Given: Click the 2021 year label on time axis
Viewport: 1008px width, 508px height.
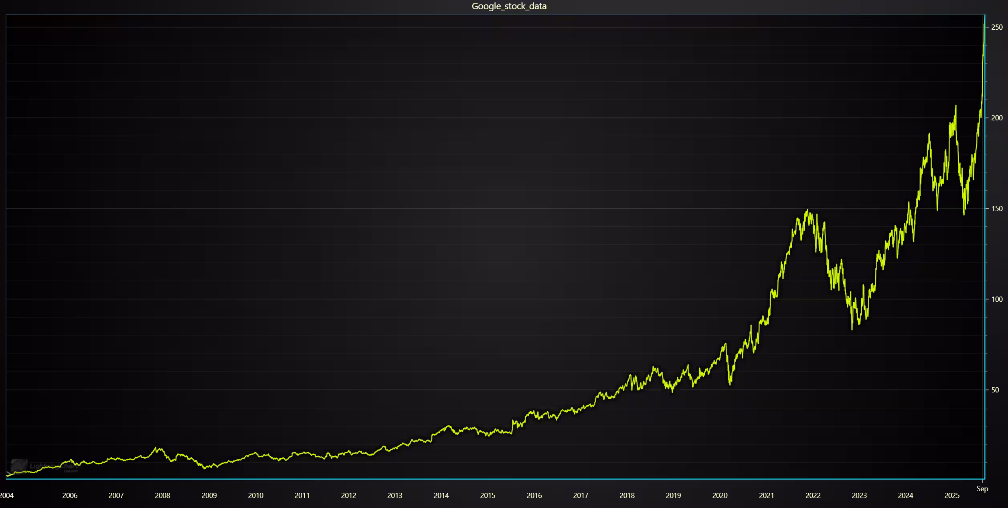Looking at the screenshot, I should click(767, 496).
